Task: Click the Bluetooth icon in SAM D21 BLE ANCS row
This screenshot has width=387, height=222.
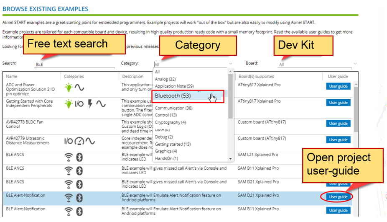Action: coord(79,184)
